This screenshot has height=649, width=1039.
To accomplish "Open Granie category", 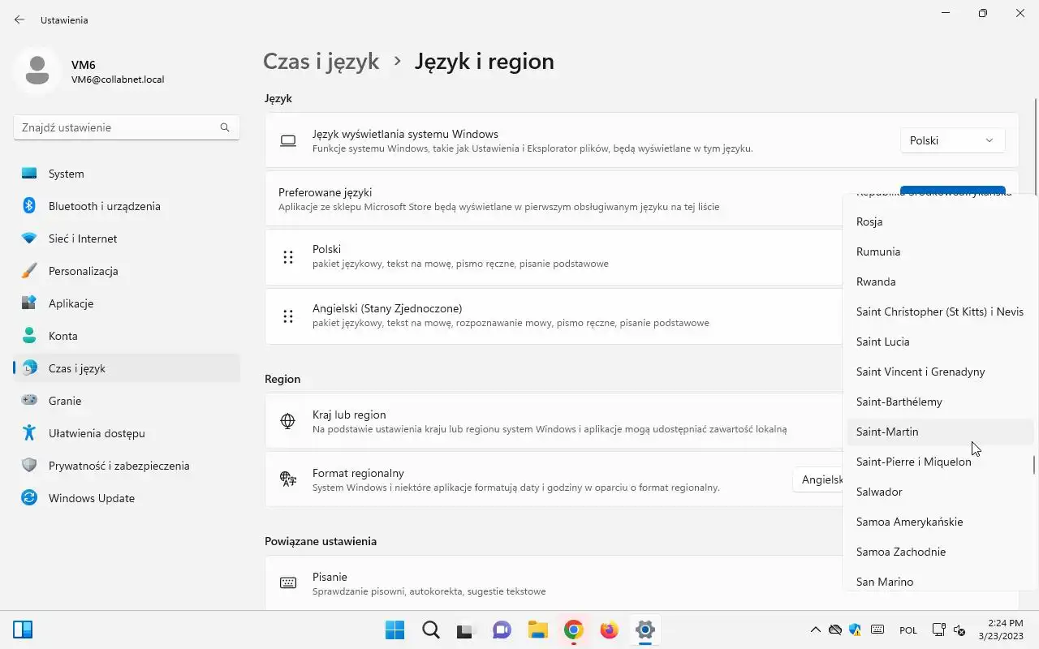I will tap(127, 401).
